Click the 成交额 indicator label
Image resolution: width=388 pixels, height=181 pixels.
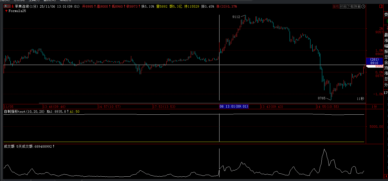coord(9,147)
